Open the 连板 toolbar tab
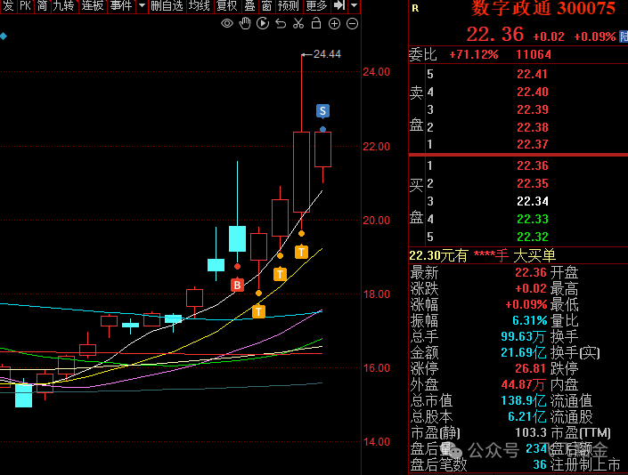The image size is (628, 475). [x=93, y=5]
